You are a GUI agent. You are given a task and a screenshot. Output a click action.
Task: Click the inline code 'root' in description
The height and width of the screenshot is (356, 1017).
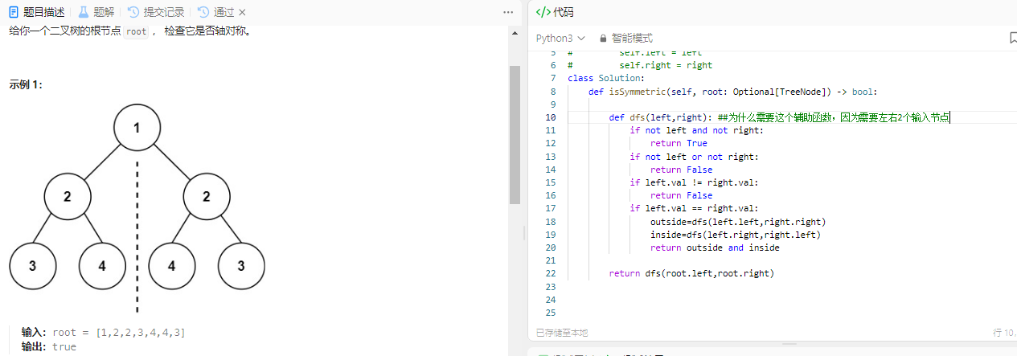(x=137, y=32)
